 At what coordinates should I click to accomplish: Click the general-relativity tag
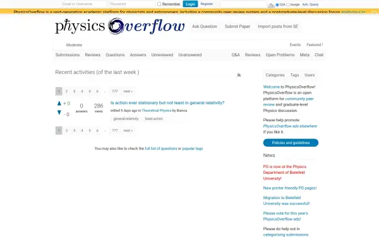[126, 119]
